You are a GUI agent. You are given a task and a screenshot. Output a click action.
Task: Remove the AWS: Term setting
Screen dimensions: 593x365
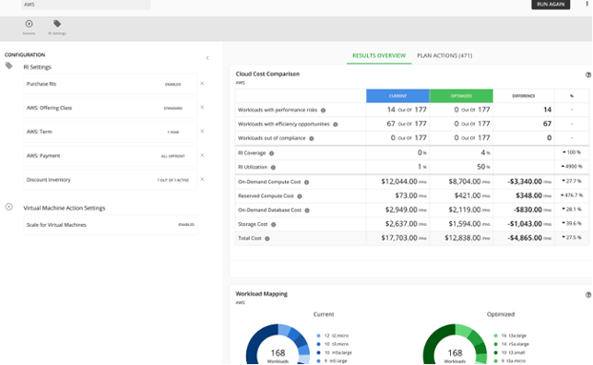(x=202, y=132)
